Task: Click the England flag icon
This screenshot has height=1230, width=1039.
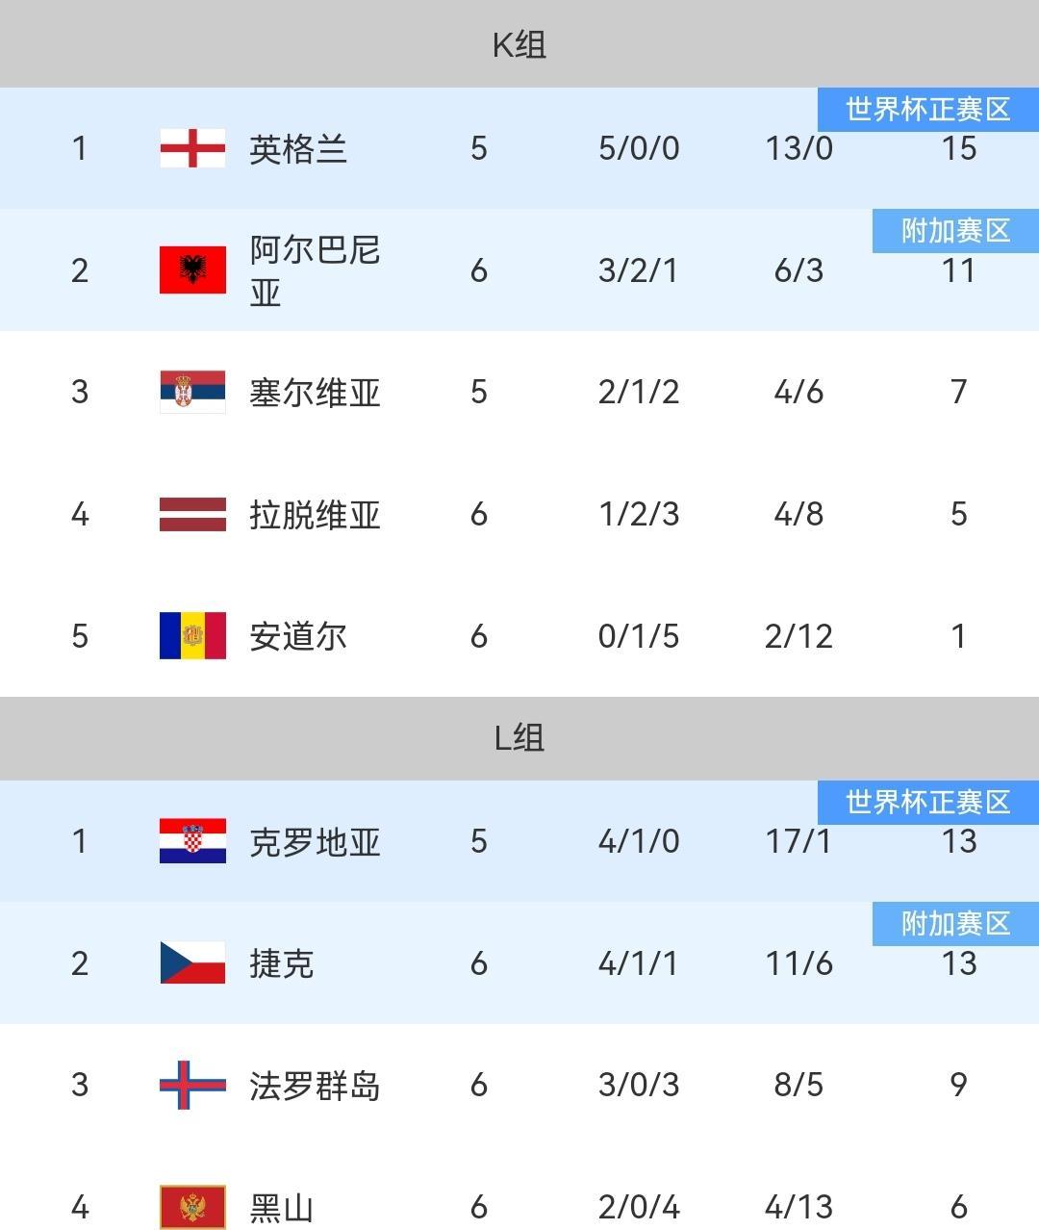Action: pos(192,148)
